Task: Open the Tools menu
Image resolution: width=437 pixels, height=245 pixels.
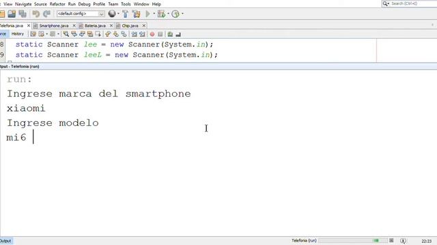Action: pyautogui.click(x=126, y=4)
